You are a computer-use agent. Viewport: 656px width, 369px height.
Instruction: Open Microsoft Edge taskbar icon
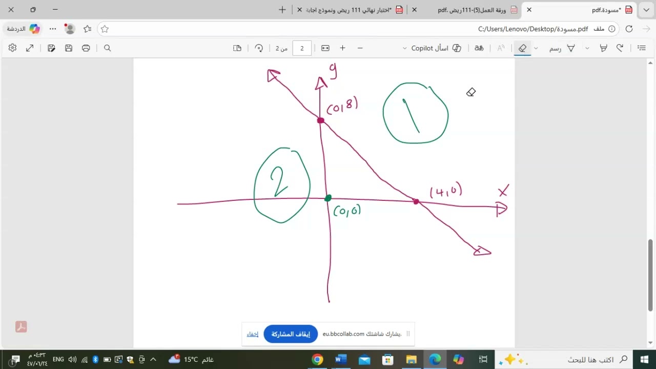435,360
